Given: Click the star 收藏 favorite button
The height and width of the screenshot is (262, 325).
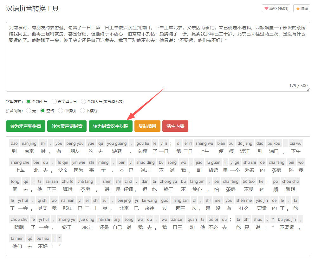Looking at the screenshot, I should (x=302, y=9).
